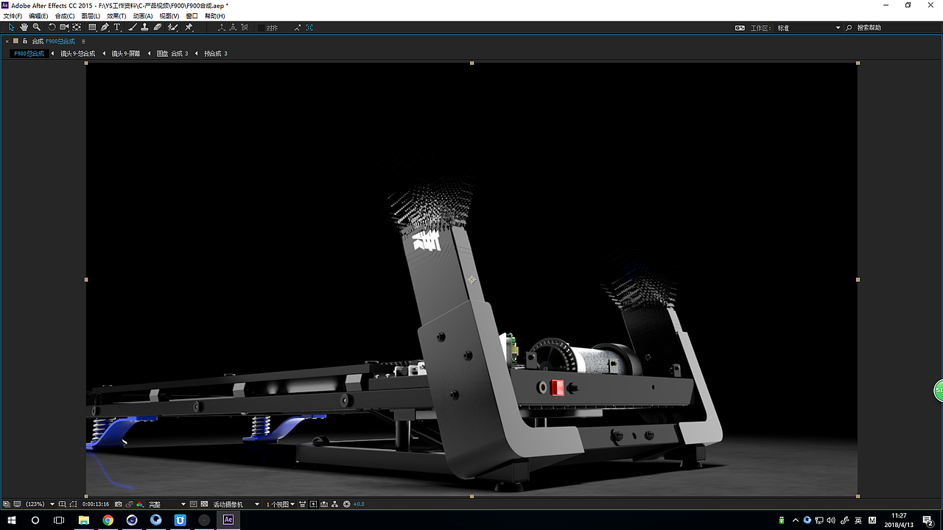Screen dimensions: 943x530
Task: Open the 编辑(E) menu
Action: click(x=38, y=16)
